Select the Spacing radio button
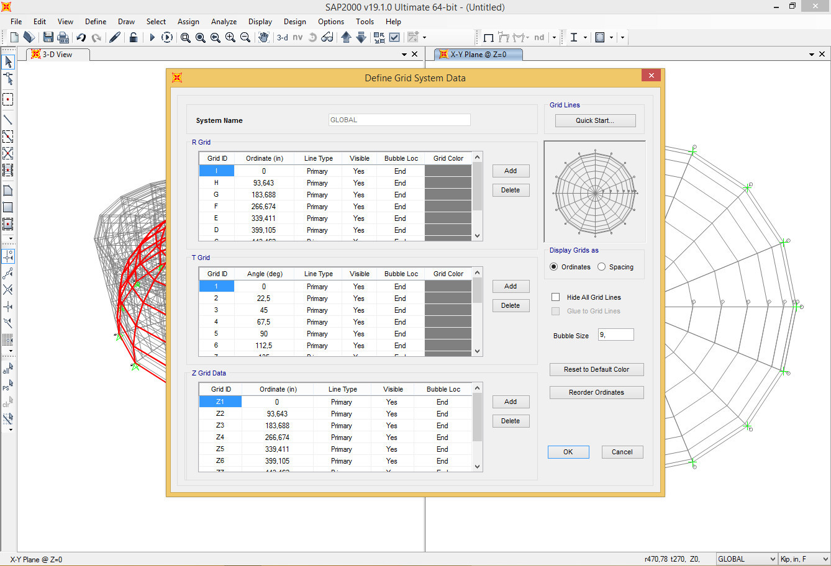Viewport: 831px width, 566px height. coord(601,267)
